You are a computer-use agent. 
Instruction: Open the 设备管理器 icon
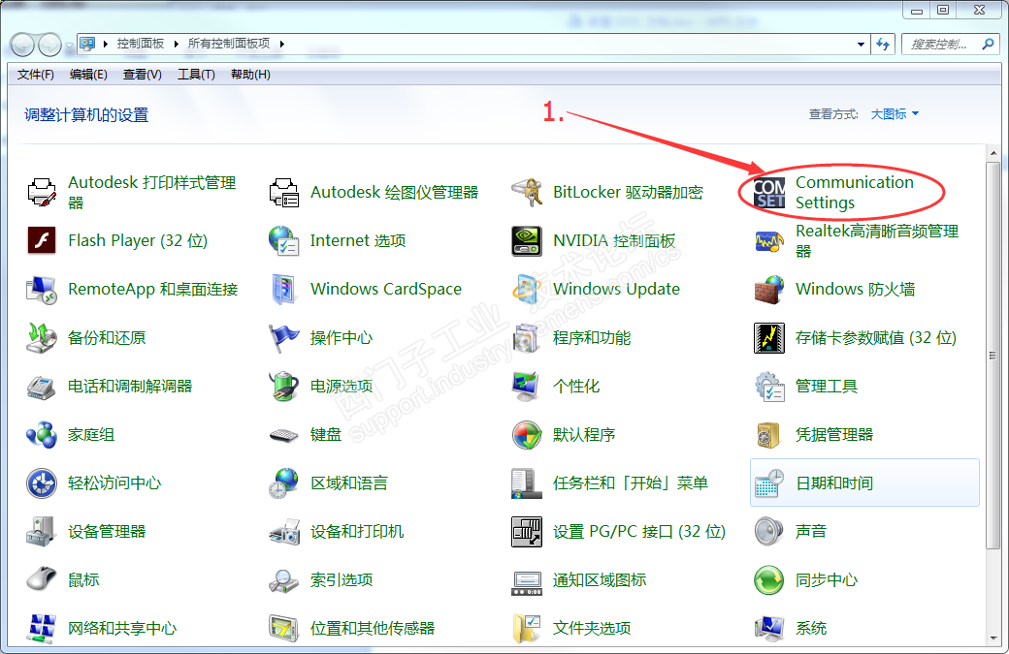[x=42, y=532]
